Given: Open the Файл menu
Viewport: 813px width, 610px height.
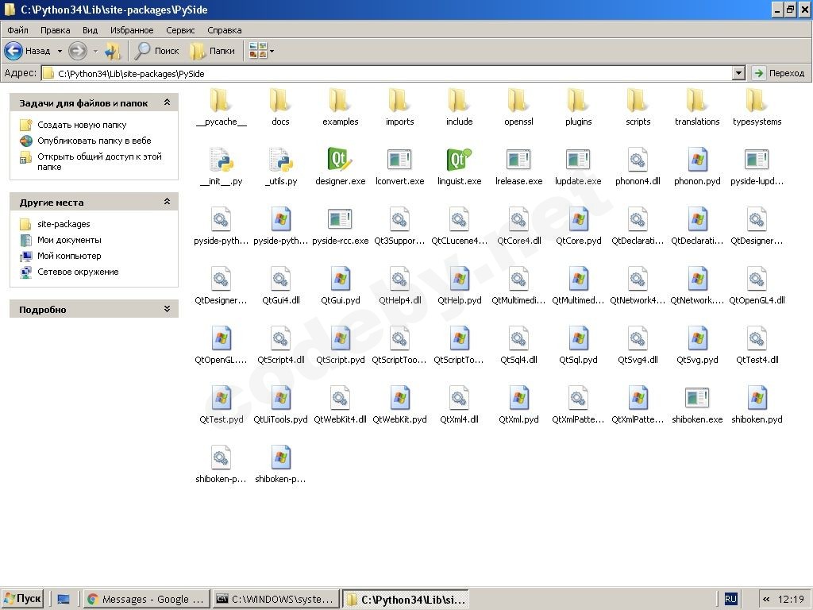Looking at the screenshot, I should [17, 30].
